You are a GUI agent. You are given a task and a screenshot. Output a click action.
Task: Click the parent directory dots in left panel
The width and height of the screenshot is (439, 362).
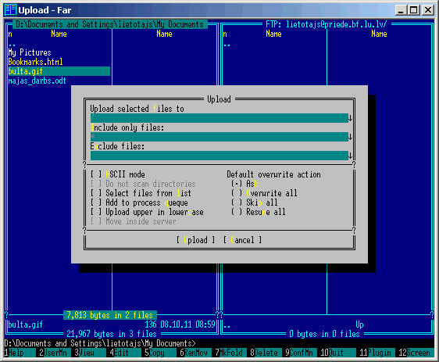[x=12, y=45]
